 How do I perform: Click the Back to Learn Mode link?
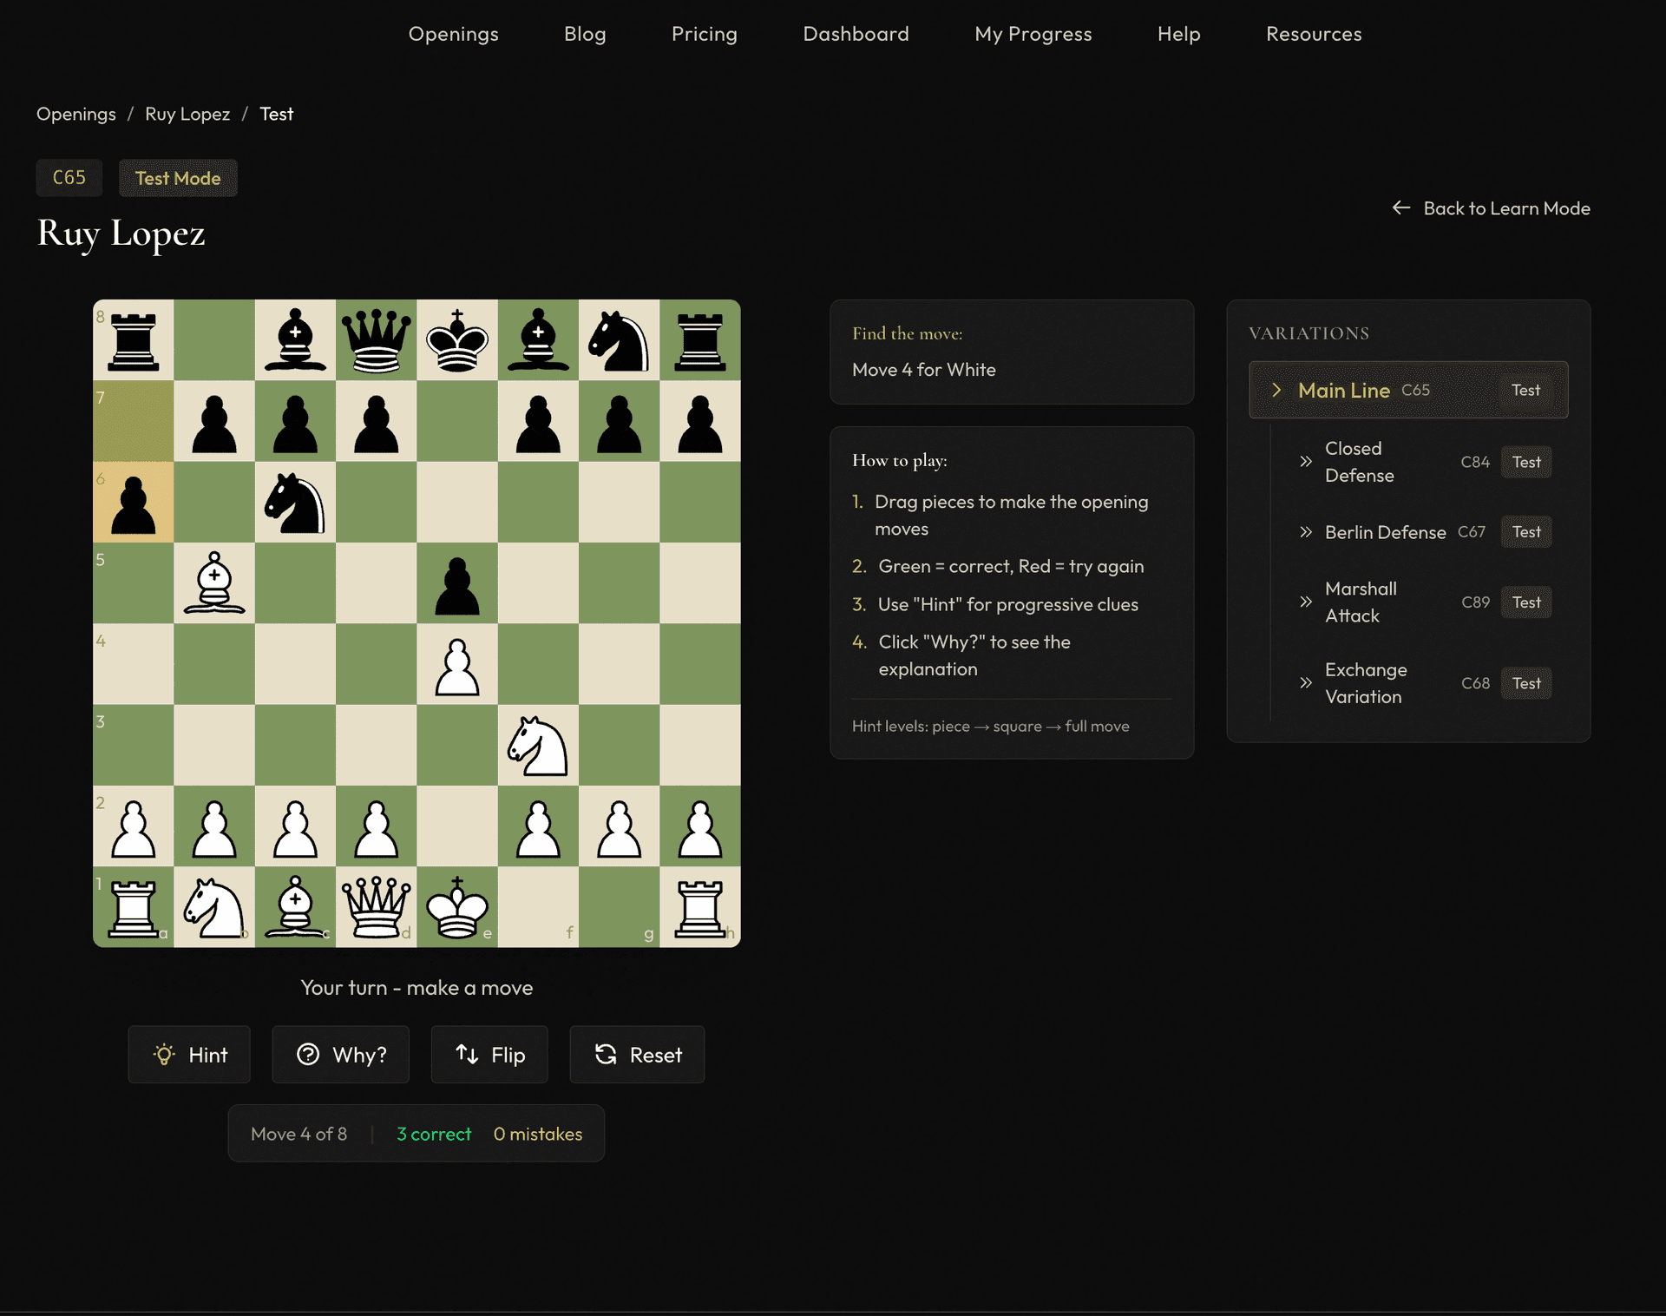pos(1506,207)
